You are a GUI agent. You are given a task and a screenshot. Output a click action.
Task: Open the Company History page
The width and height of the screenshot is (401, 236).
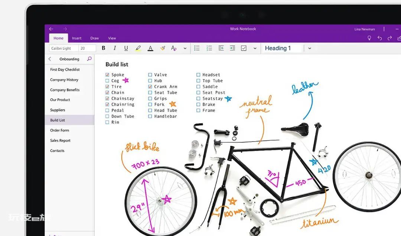point(64,80)
